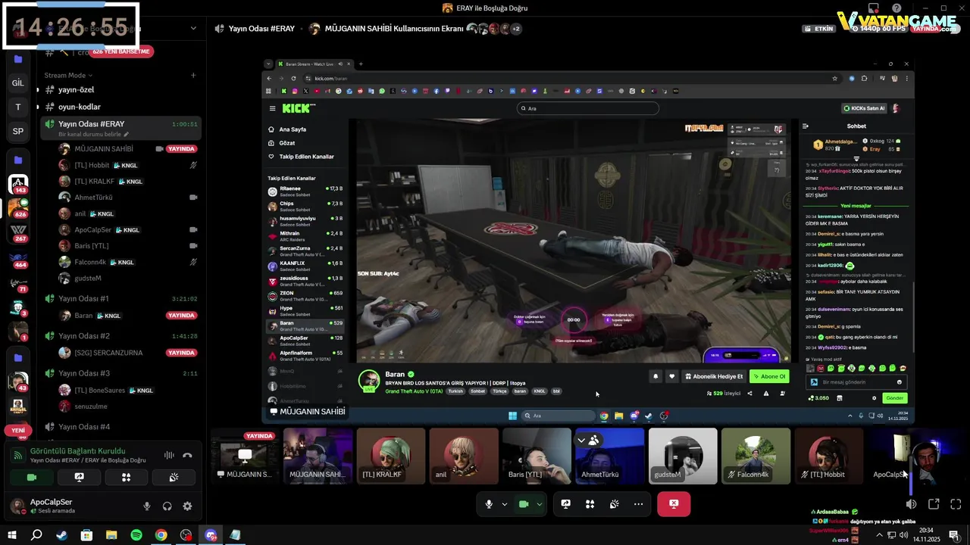
Task: Open Baris [YTL] user in voice list
Action: pos(128,246)
